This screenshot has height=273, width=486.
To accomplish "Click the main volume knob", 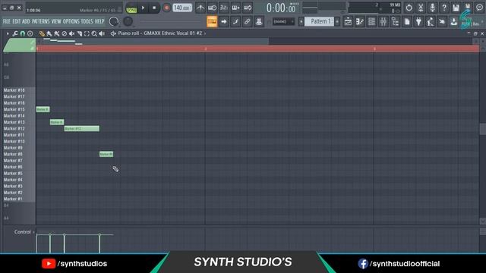I will pos(114,21).
